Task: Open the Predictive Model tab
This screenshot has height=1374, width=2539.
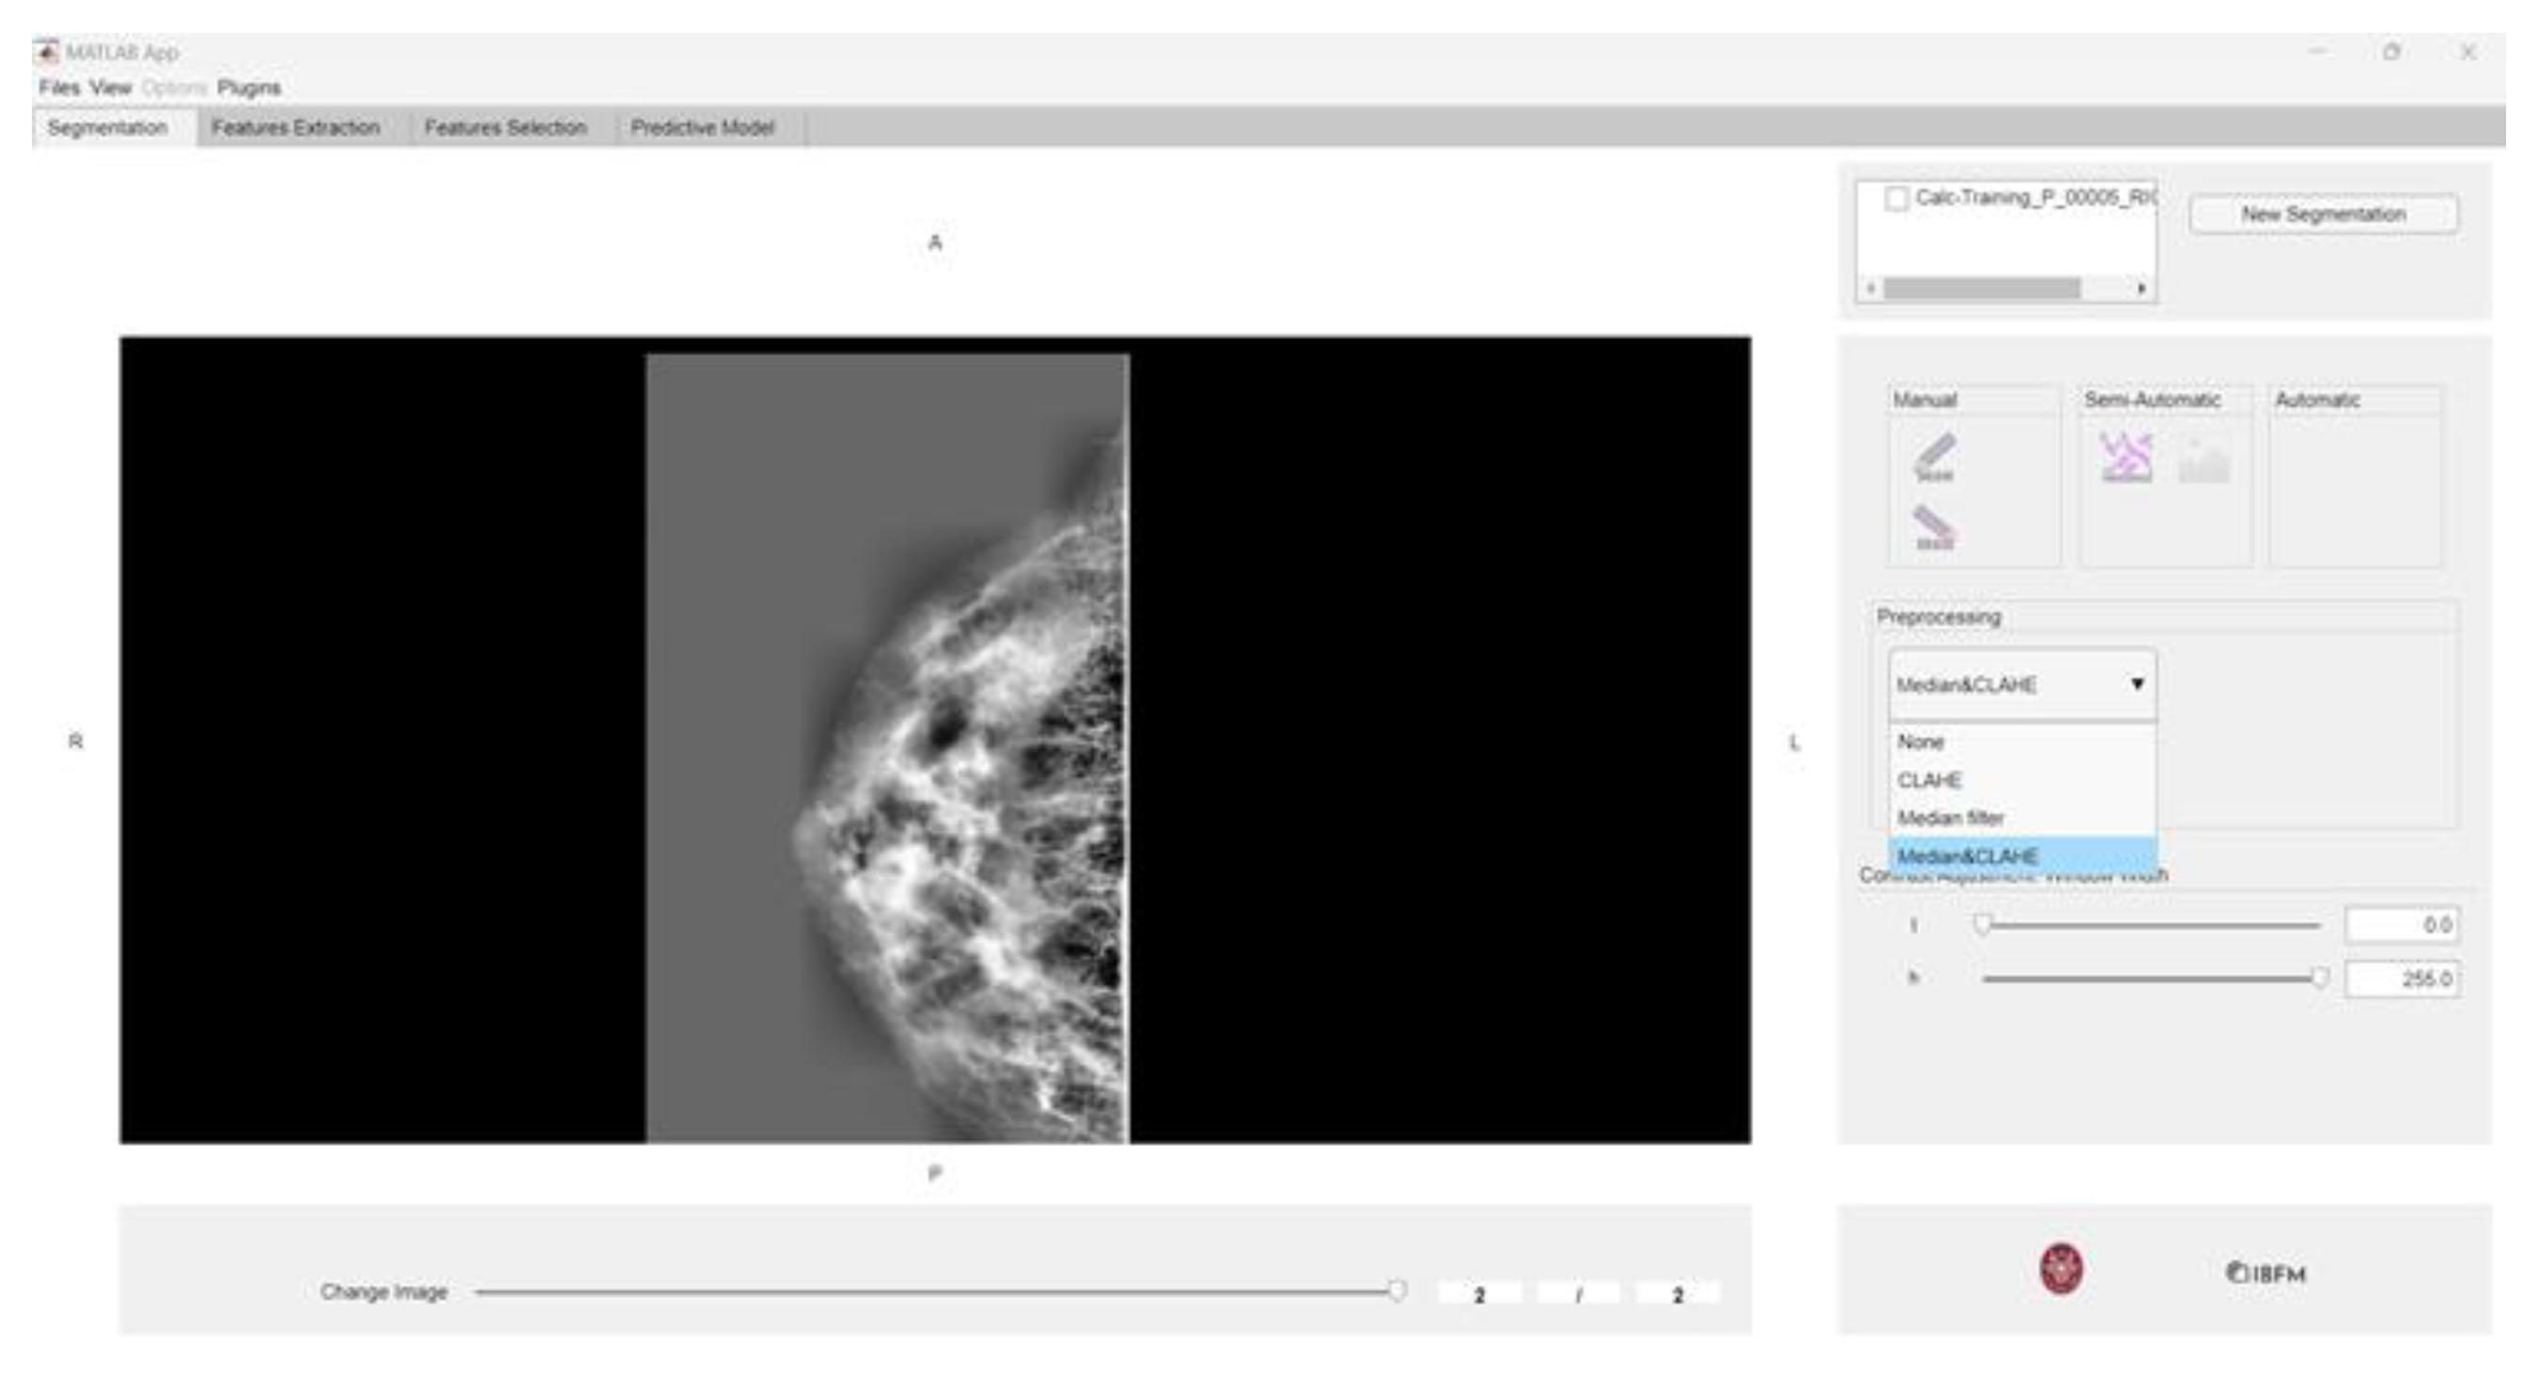Action: coord(702,128)
